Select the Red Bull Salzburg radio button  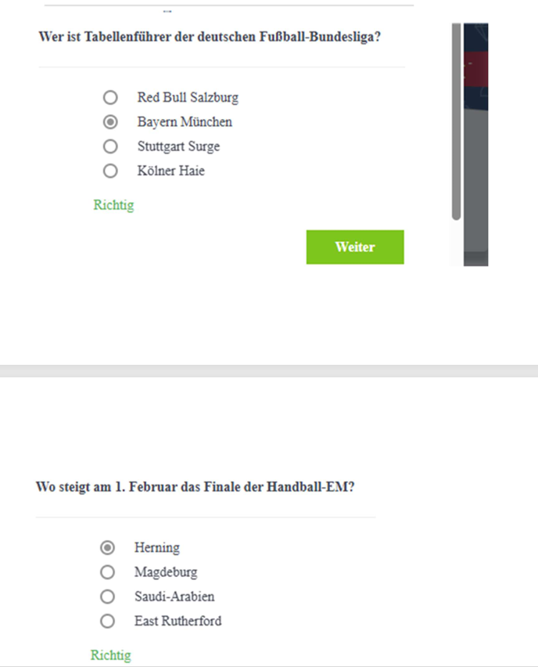click(x=110, y=98)
